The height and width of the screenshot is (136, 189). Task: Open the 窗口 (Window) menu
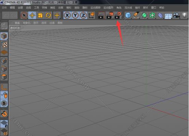click(154, 7)
